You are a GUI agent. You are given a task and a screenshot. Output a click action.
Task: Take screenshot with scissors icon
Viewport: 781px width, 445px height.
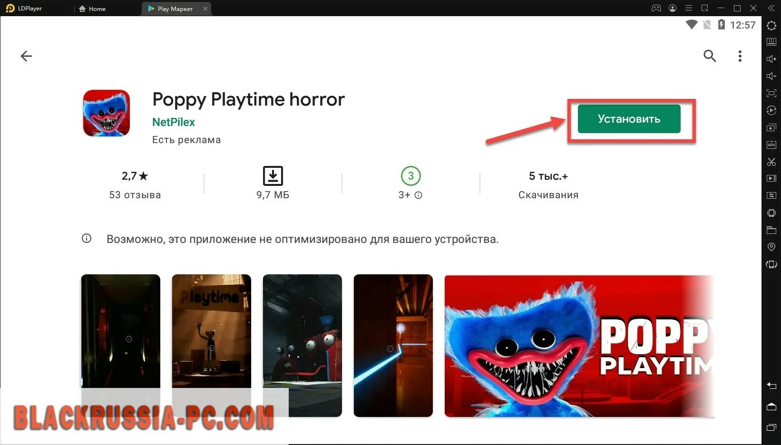[x=771, y=162]
